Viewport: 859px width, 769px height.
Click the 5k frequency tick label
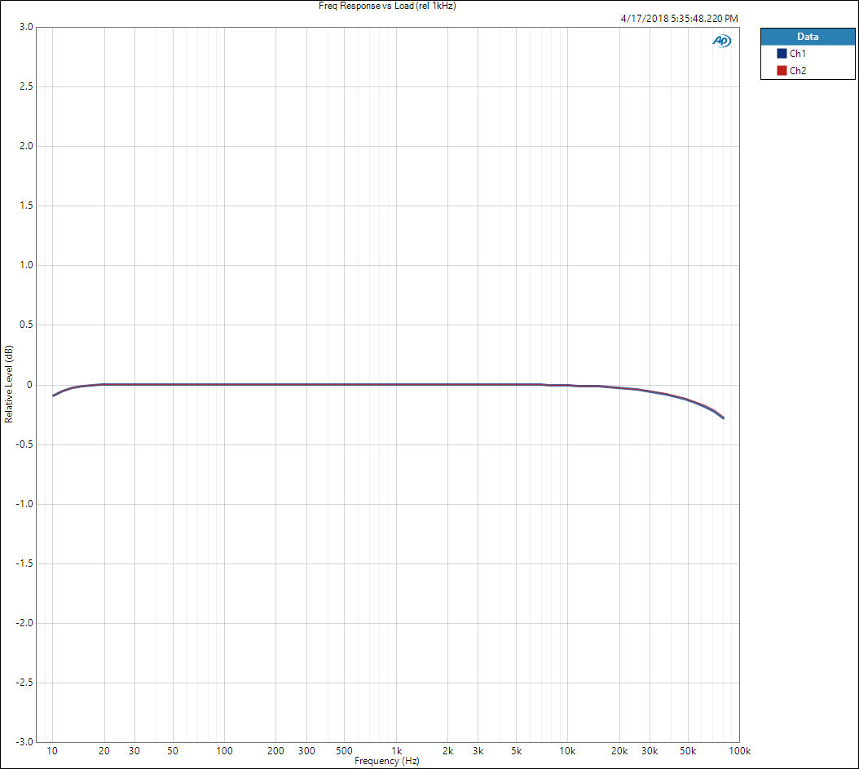(x=516, y=751)
